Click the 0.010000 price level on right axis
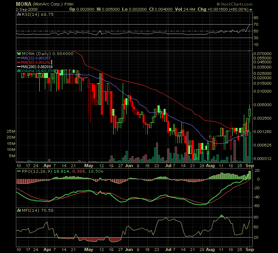Image resolution: width=278 pixels, height=253 pixels. [262, 91]
